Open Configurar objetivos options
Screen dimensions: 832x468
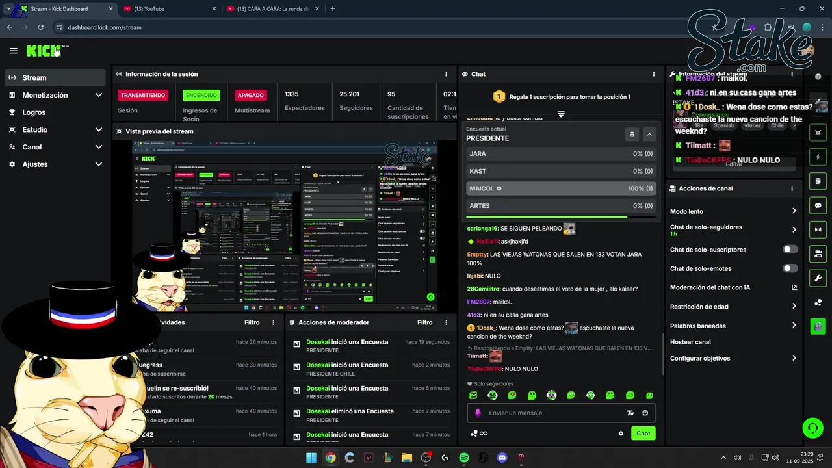click(733, 358)
